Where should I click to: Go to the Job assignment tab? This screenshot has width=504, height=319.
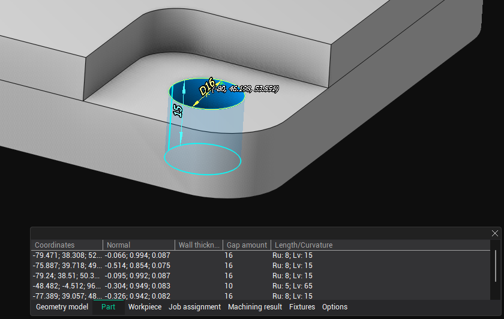pyautogui.click(x=194, y=307)
